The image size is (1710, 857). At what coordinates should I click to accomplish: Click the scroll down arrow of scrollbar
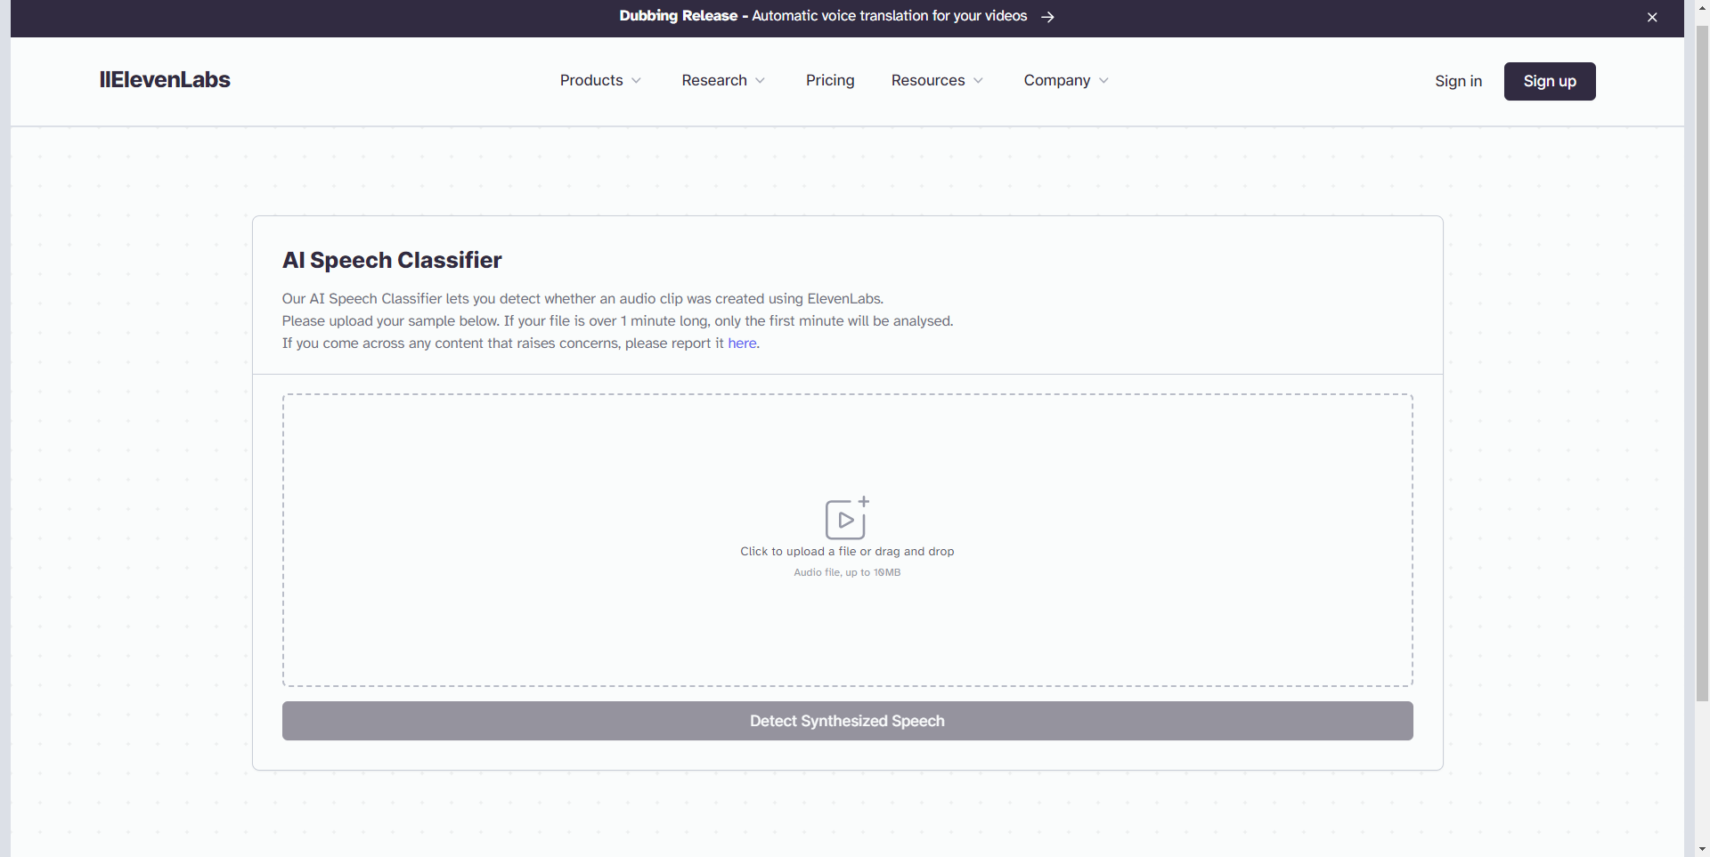1702,849
